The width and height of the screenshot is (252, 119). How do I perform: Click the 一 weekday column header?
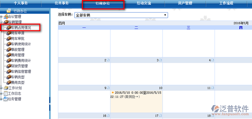tap(84, 28)
